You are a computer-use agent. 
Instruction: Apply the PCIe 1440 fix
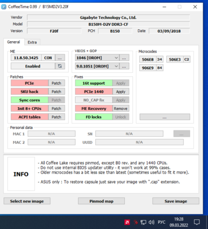(x=121, y=92)
